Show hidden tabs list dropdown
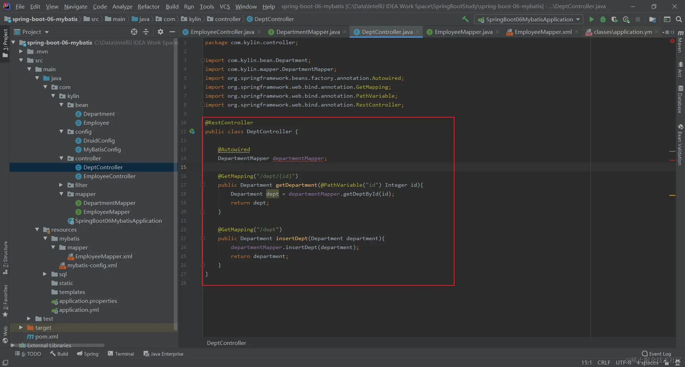This screenshot has width=685, height=367. click(x=668, y=32)
